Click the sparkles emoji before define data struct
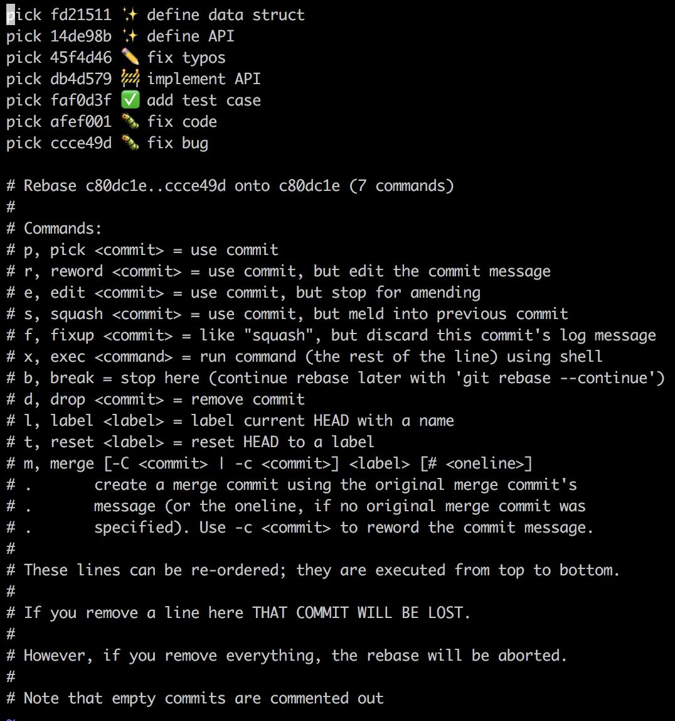Viewport: 675px width, 721px height. (130, 14)
